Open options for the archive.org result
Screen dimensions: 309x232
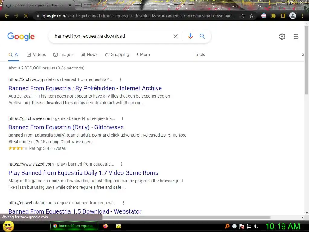tap(121, 79)
